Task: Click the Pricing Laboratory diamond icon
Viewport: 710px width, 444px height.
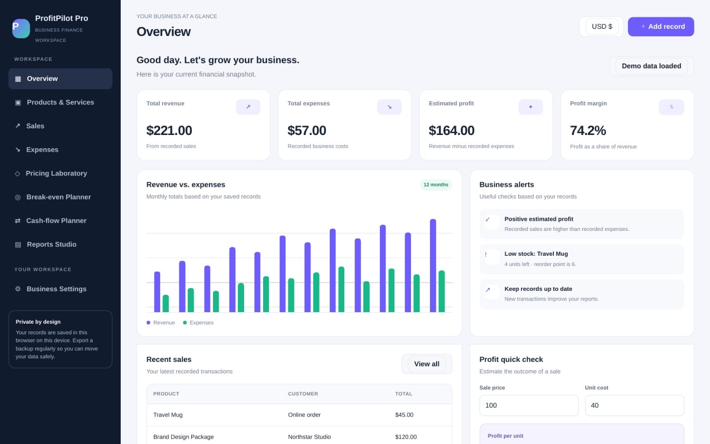Action: click(17, 174)
